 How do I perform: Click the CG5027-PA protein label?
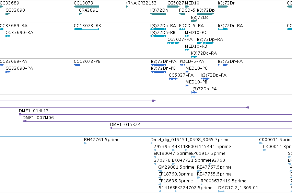tap(181, 75)
